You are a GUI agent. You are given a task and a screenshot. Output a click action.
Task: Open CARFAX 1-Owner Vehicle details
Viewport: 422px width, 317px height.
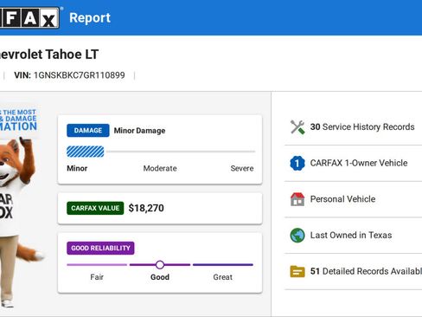pyautogui.click(x=353, y=163)
